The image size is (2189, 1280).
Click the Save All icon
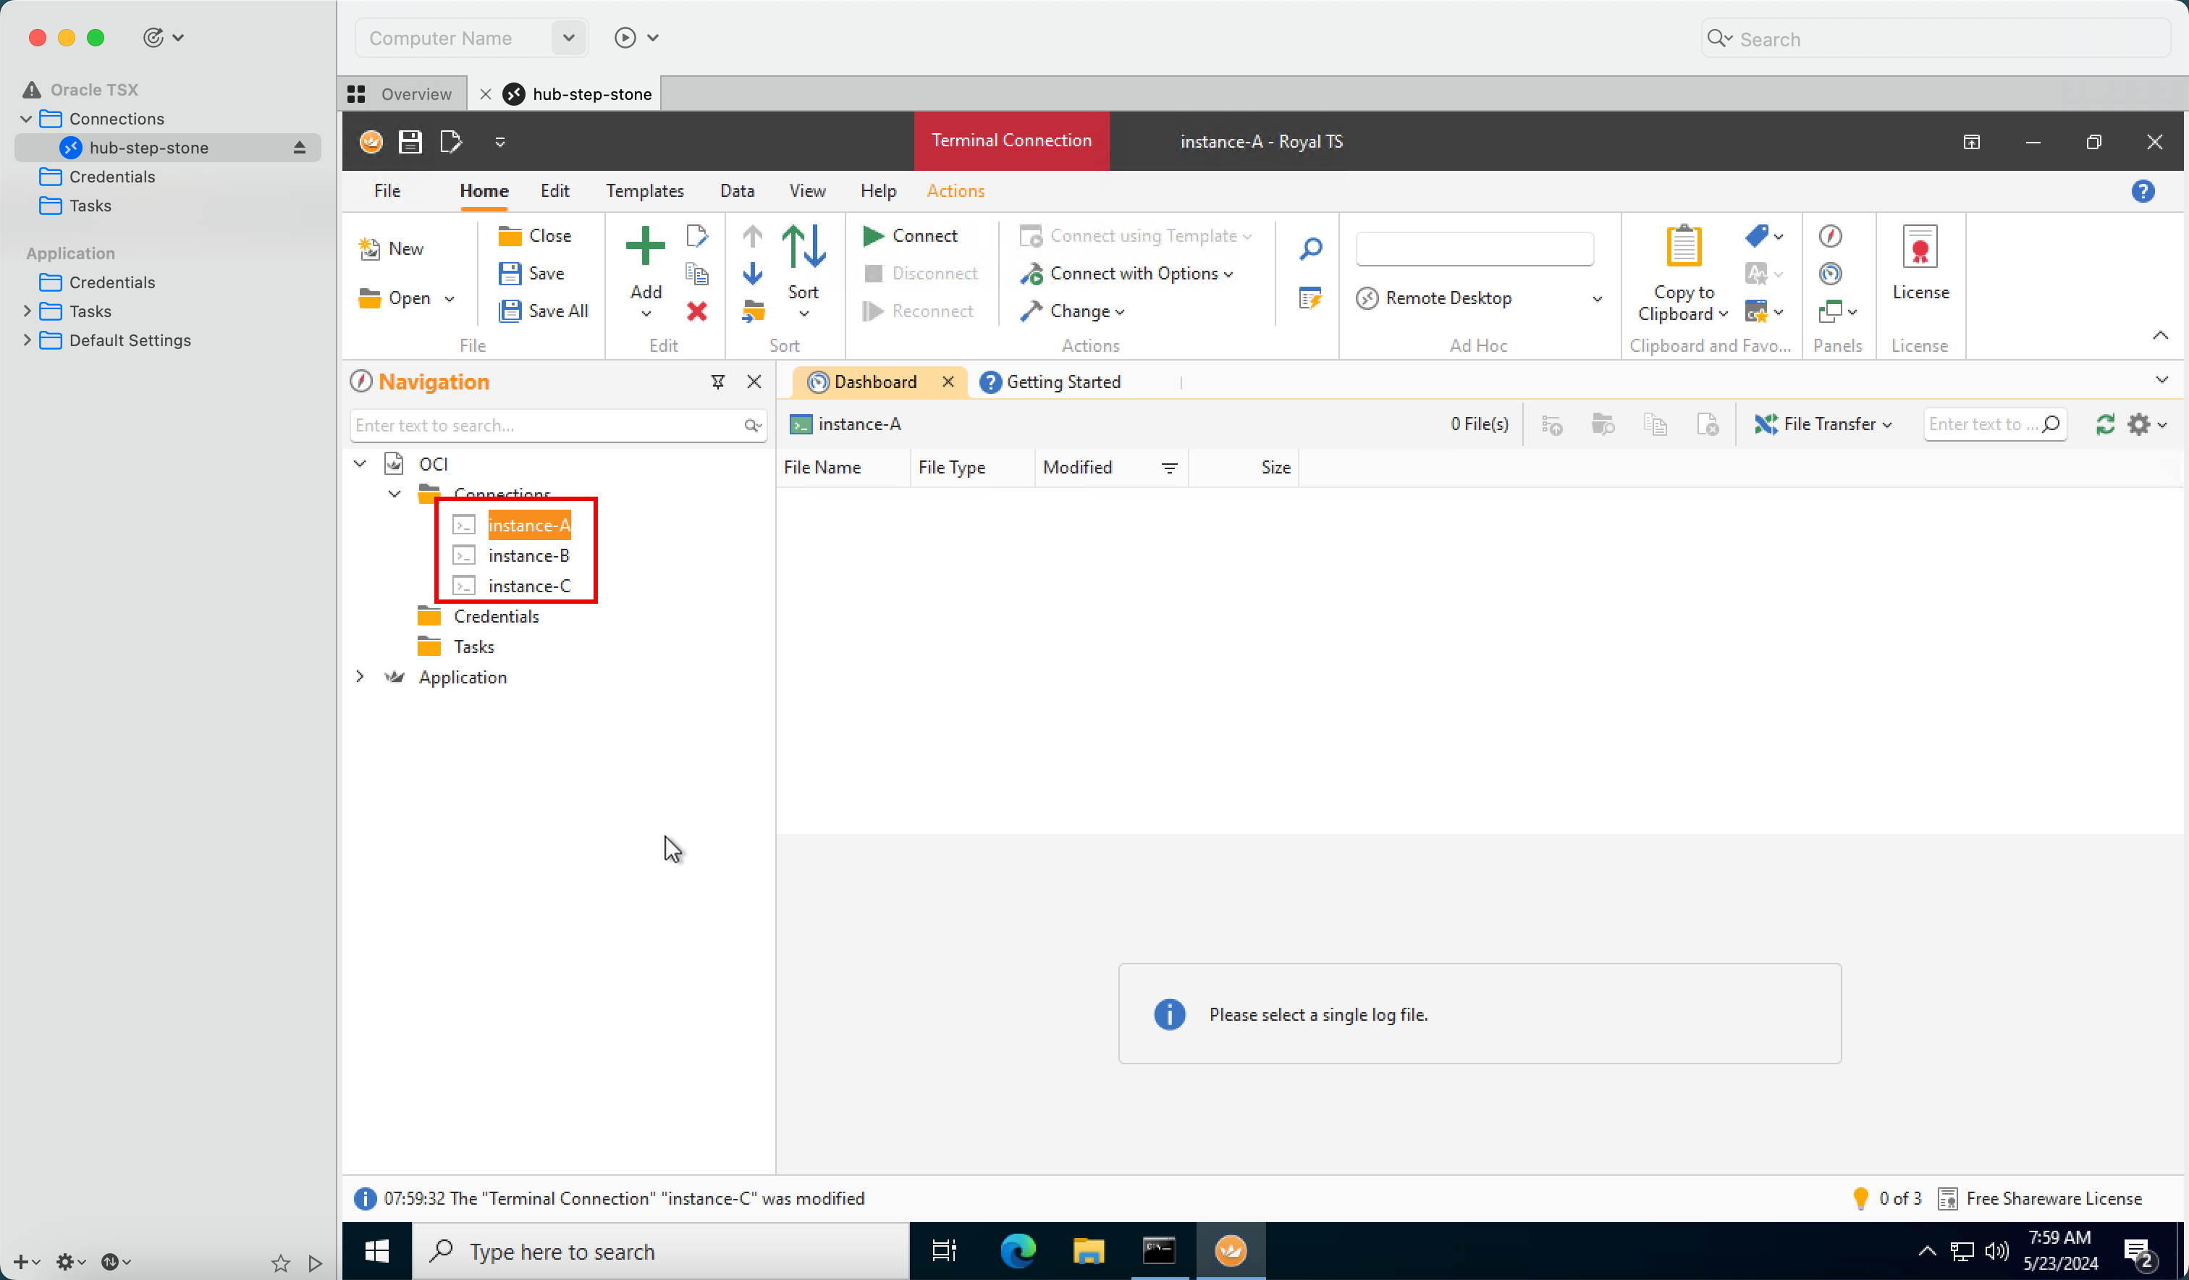pos(510,311)
